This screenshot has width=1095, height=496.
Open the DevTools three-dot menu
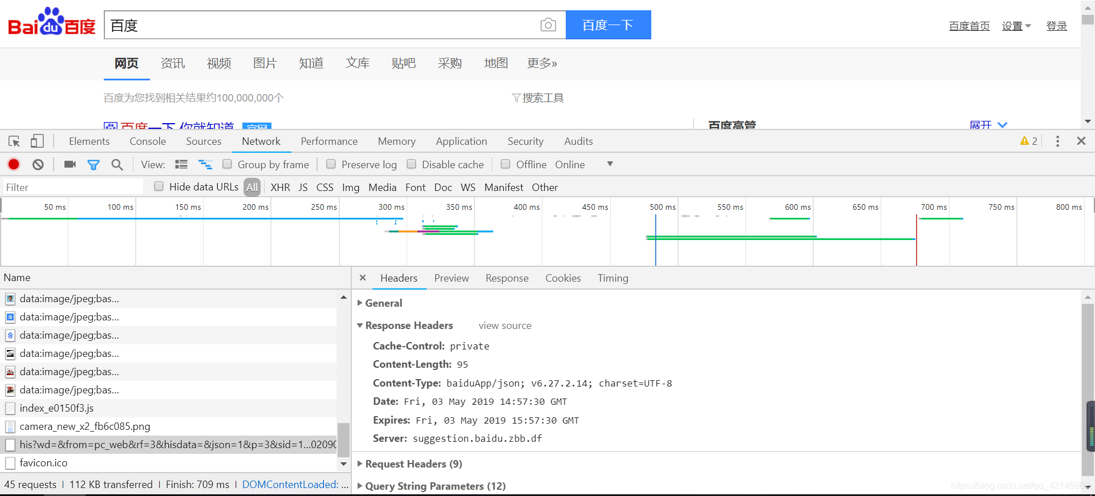(x=1057, y=141)
